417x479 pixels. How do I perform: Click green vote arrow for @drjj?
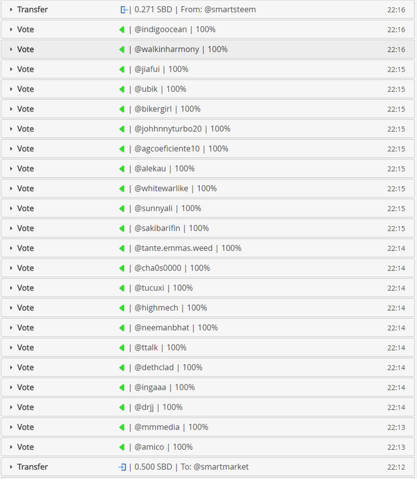tap(122, 407)
